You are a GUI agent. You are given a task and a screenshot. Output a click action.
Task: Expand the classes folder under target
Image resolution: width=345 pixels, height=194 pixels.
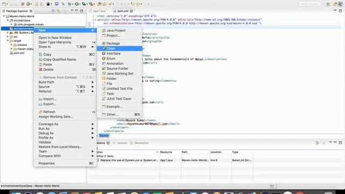coord(12,45)
